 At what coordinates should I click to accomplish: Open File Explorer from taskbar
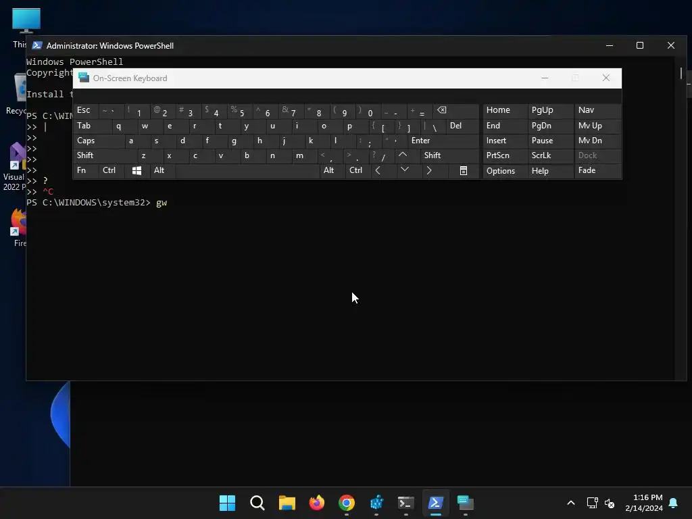click(287, 503)
